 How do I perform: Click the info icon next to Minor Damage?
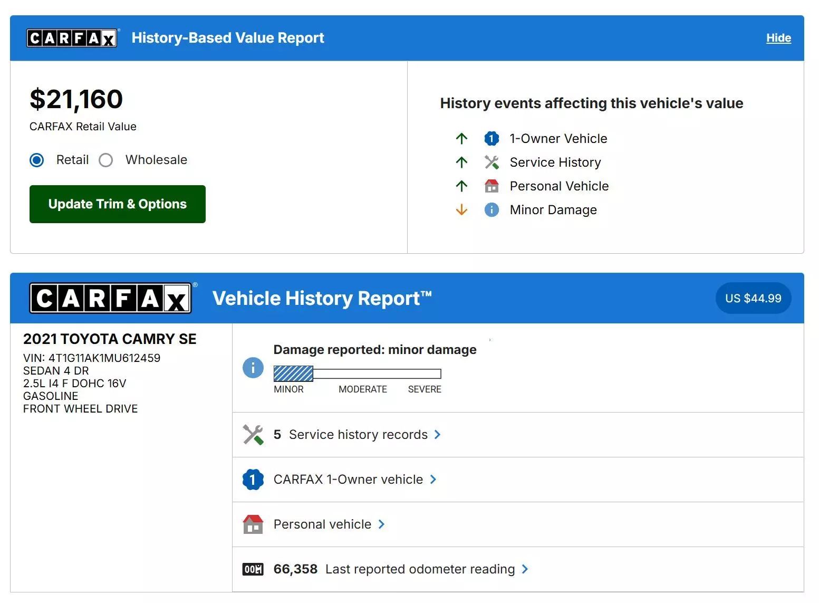[x=492, y=210]
